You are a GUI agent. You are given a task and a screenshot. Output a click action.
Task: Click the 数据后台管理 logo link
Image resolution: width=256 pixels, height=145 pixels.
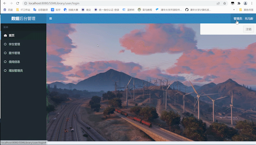click(x=23, y=18)
